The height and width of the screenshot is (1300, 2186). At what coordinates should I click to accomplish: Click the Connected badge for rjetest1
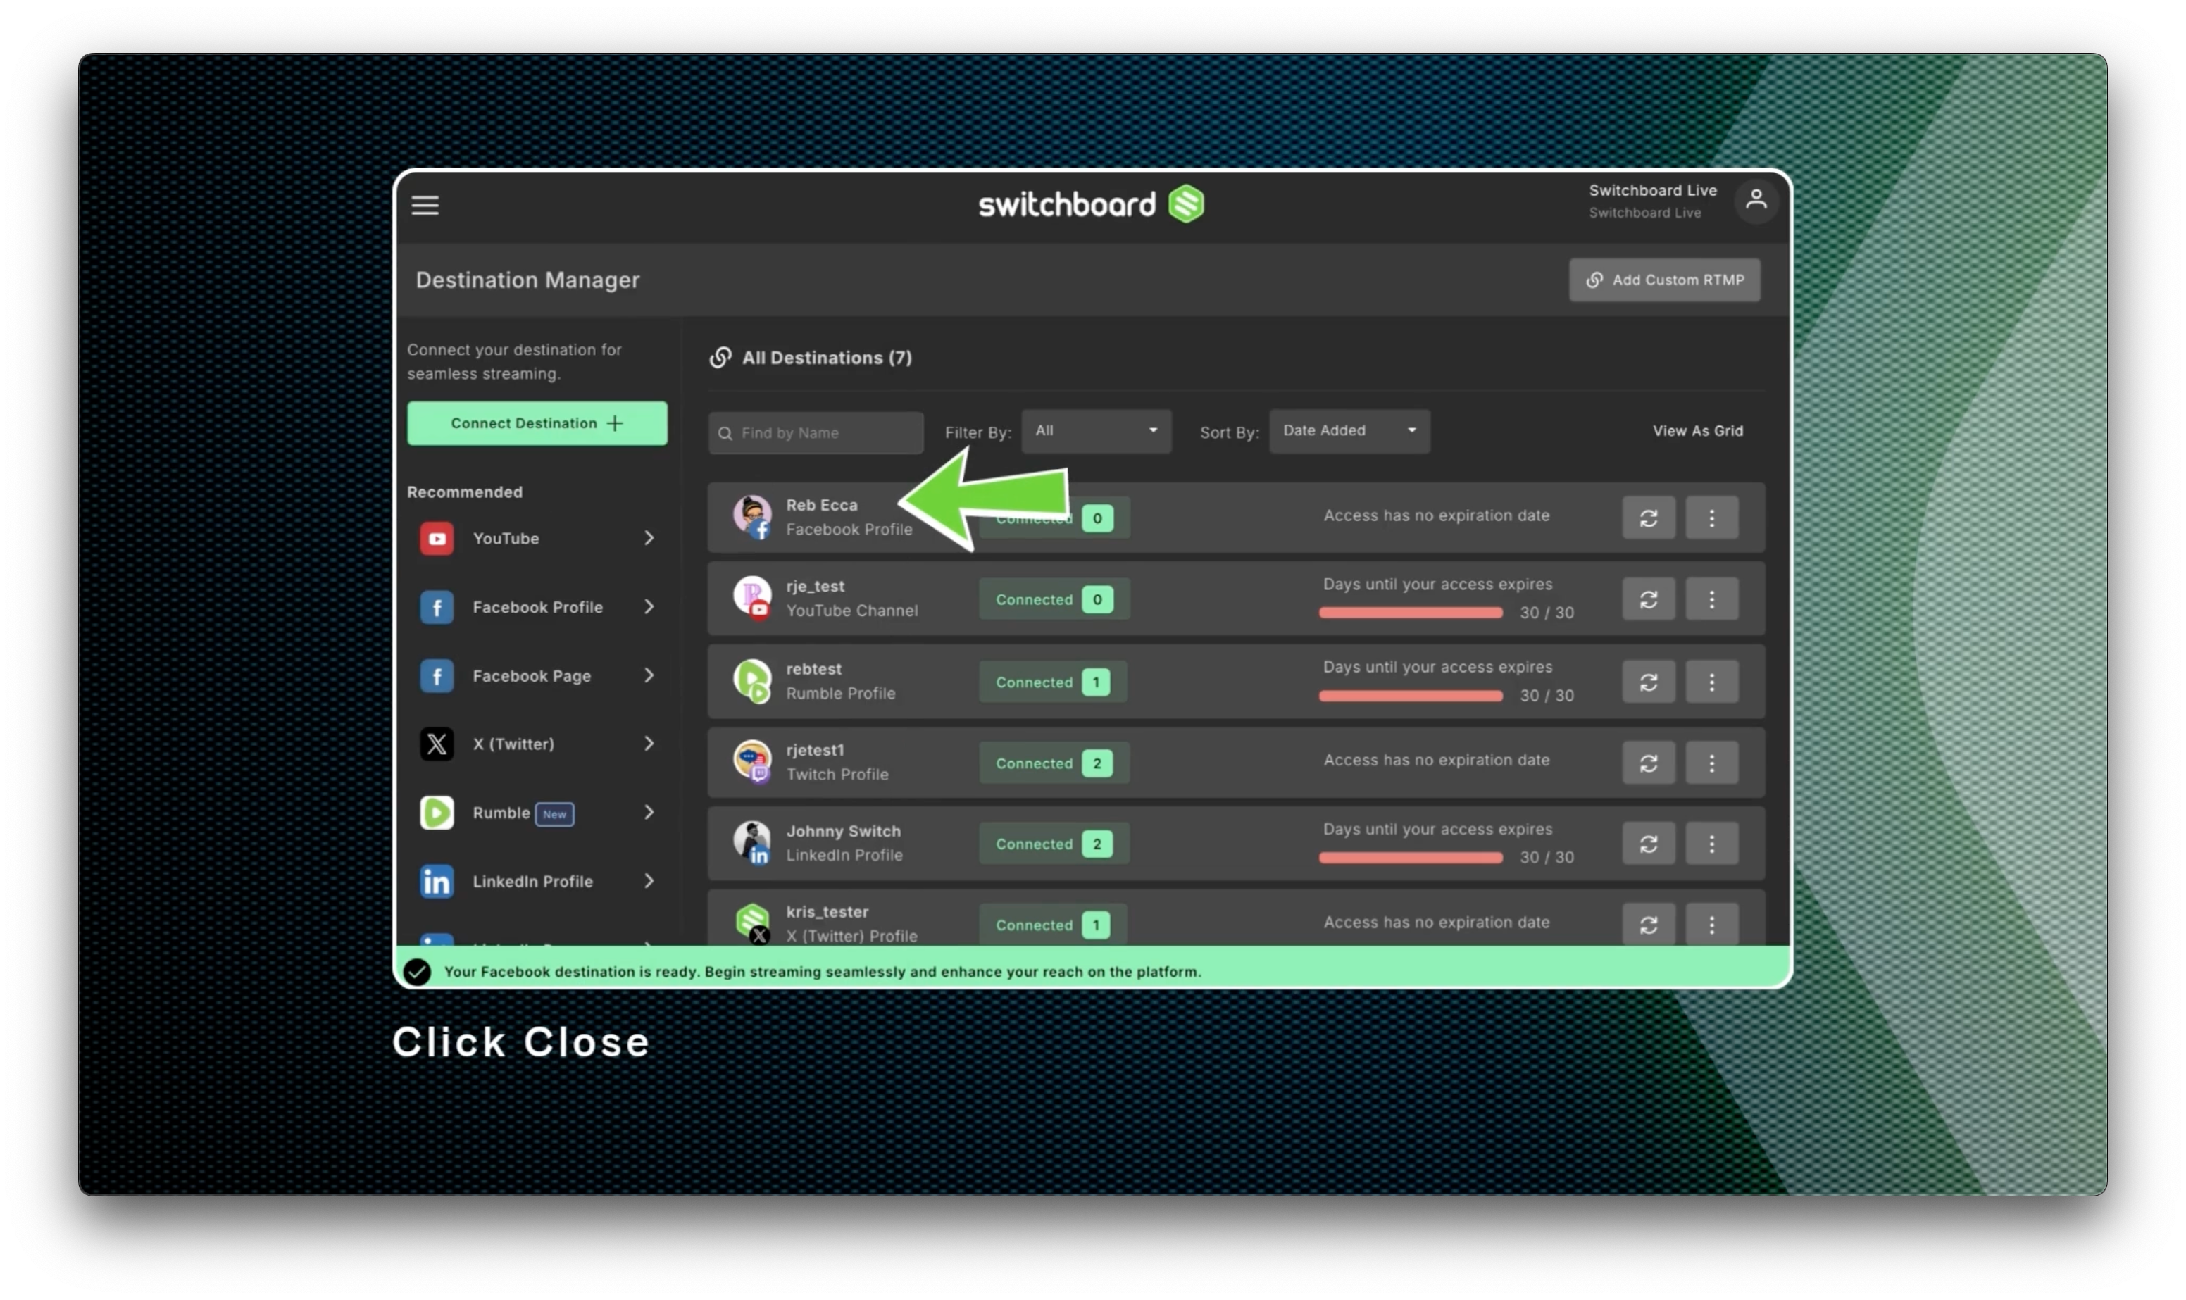1053,763
